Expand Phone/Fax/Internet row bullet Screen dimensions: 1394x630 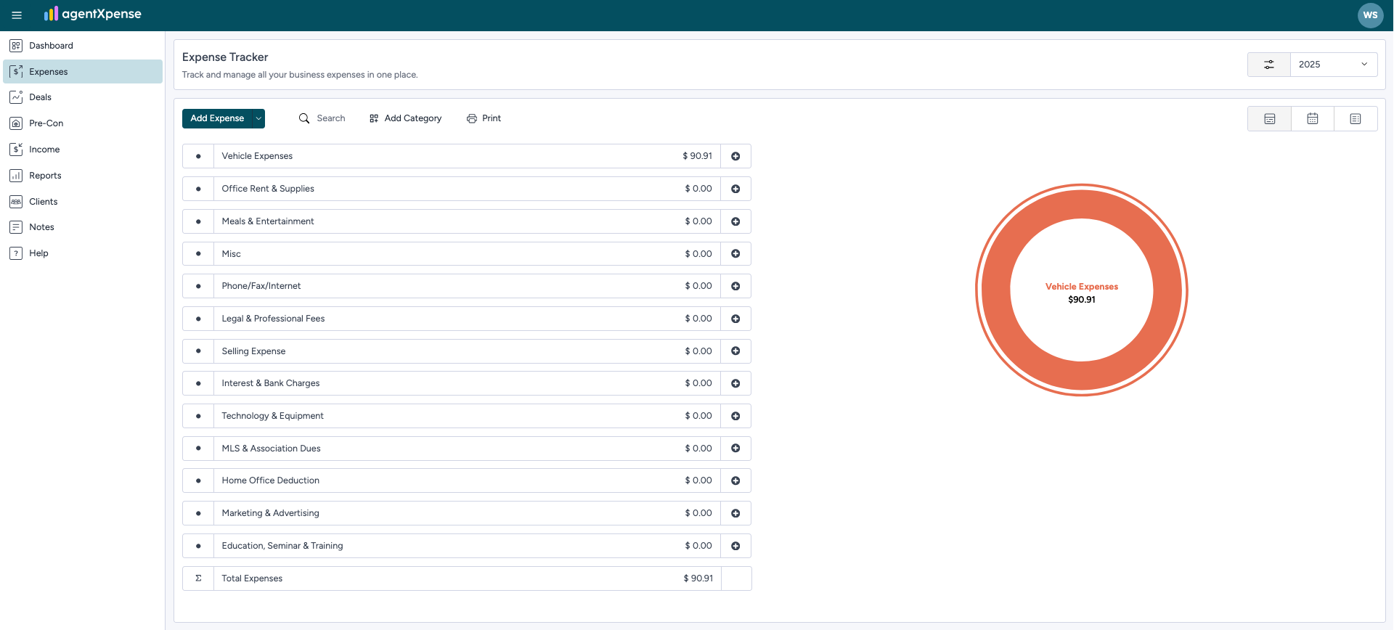click(x=198, y=286)
